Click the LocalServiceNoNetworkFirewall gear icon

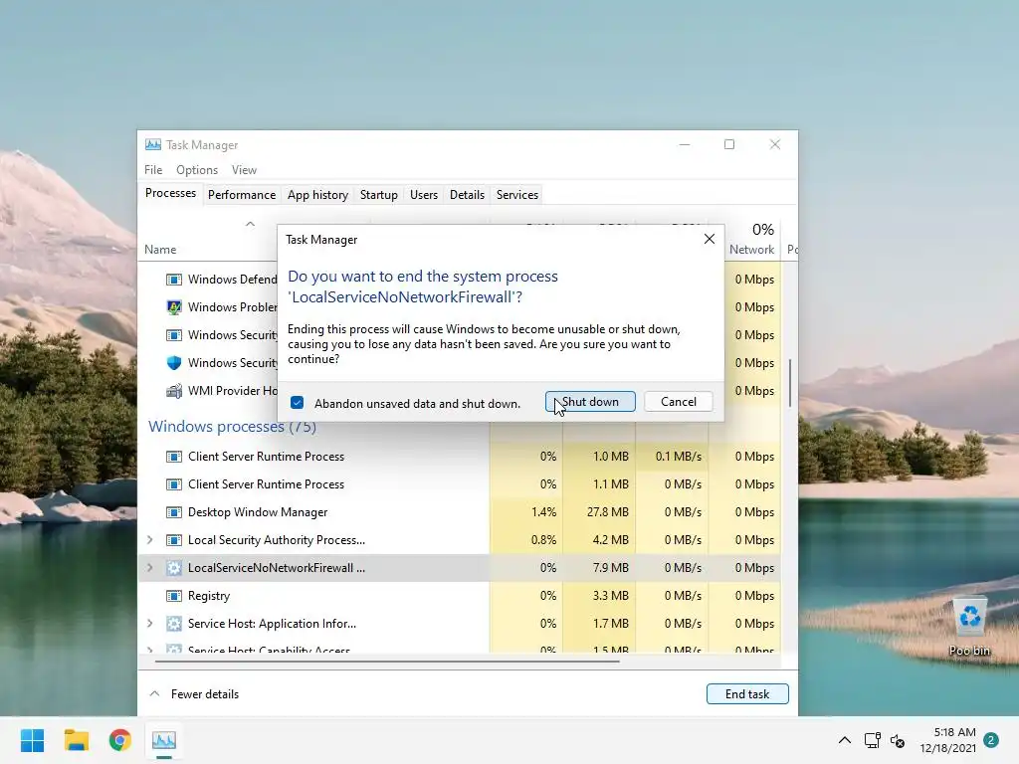tap(173, 568)
